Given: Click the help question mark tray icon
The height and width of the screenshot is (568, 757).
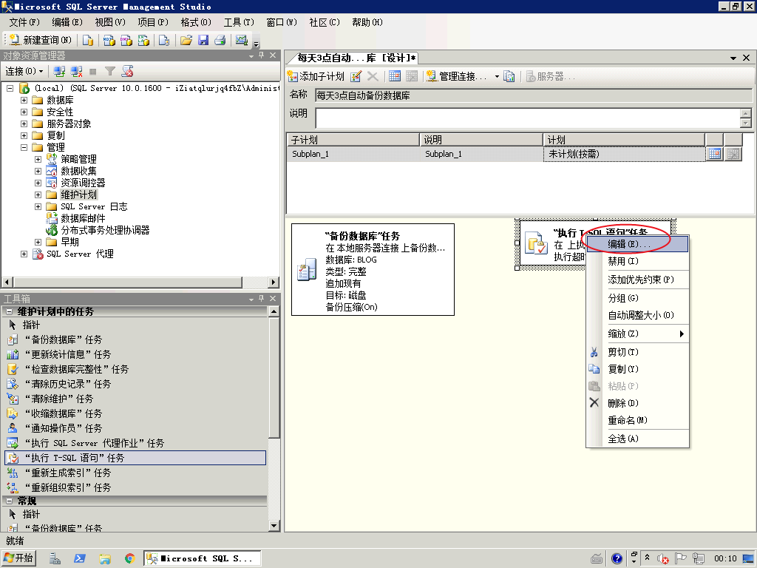Looking at the screenshot, I should click(617, 559).
